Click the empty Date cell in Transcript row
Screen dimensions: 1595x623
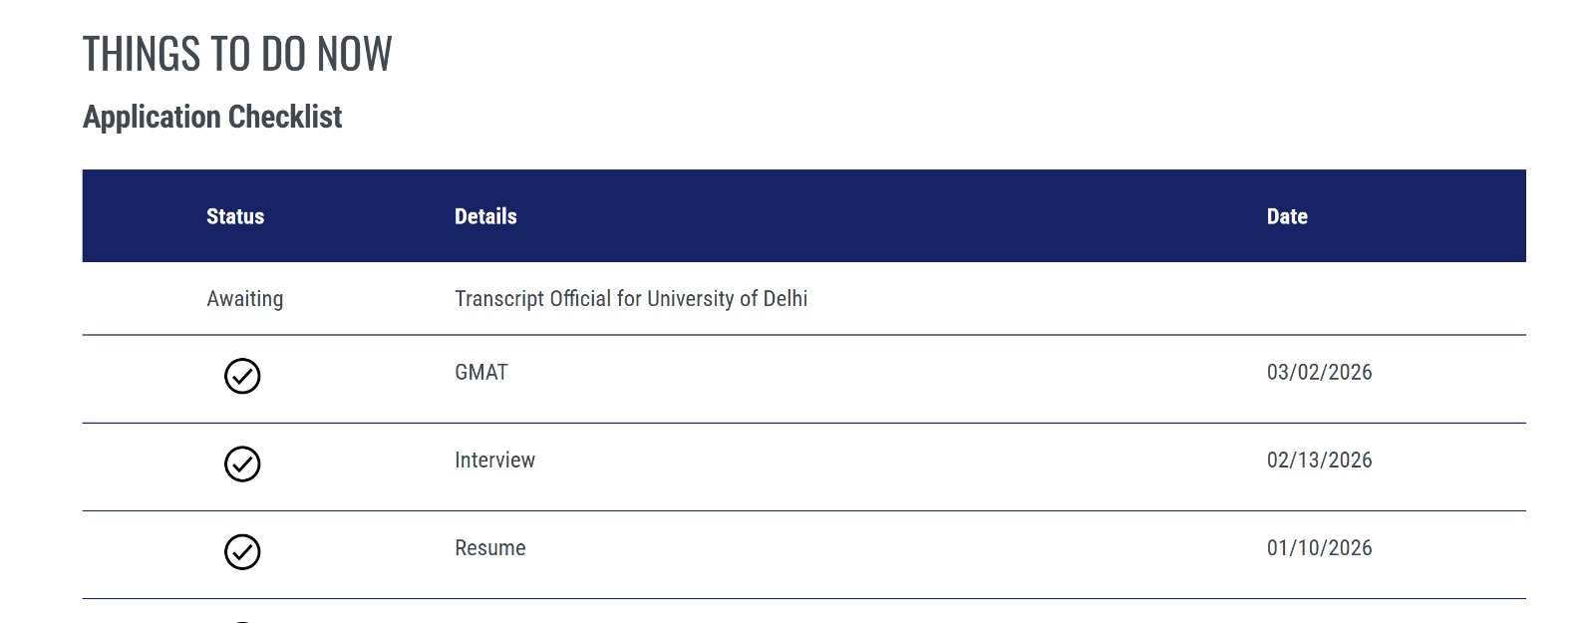coord(1319,299)
